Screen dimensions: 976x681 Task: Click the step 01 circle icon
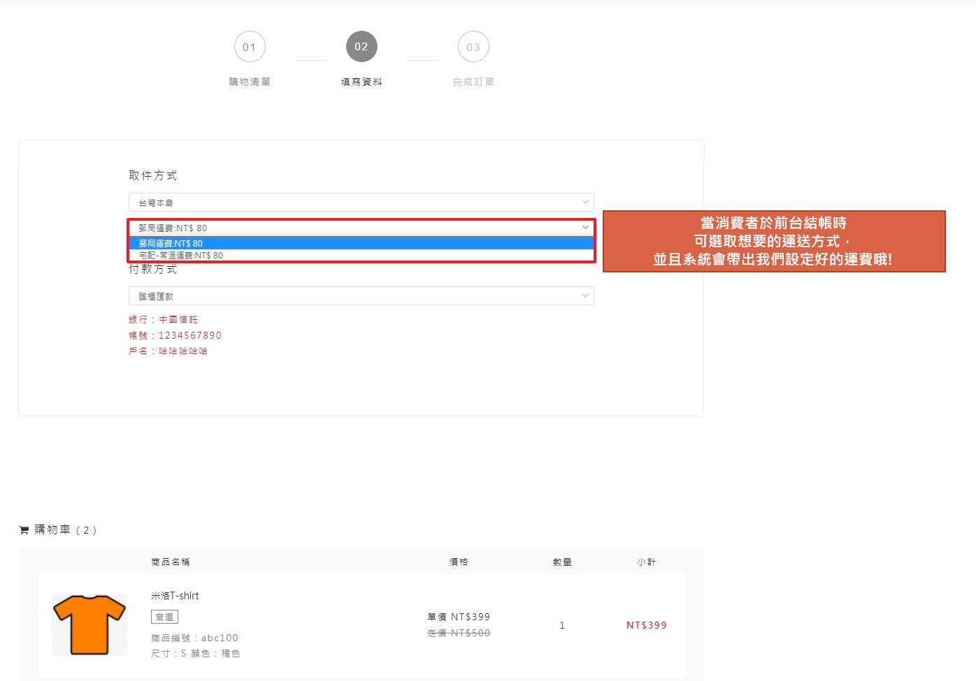click(250, 47)
